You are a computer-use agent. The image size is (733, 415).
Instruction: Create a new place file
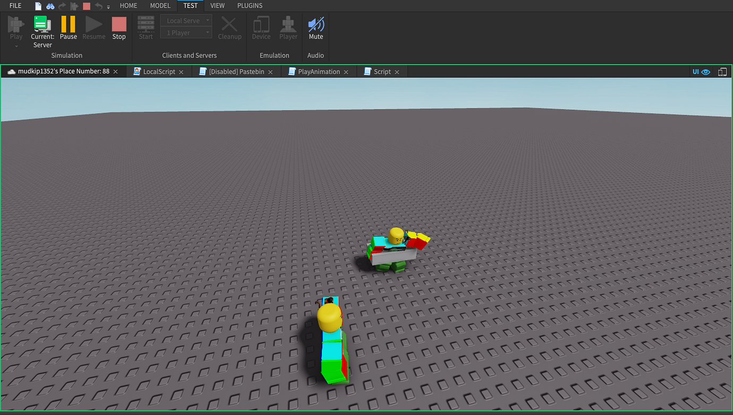click(37, 6)
